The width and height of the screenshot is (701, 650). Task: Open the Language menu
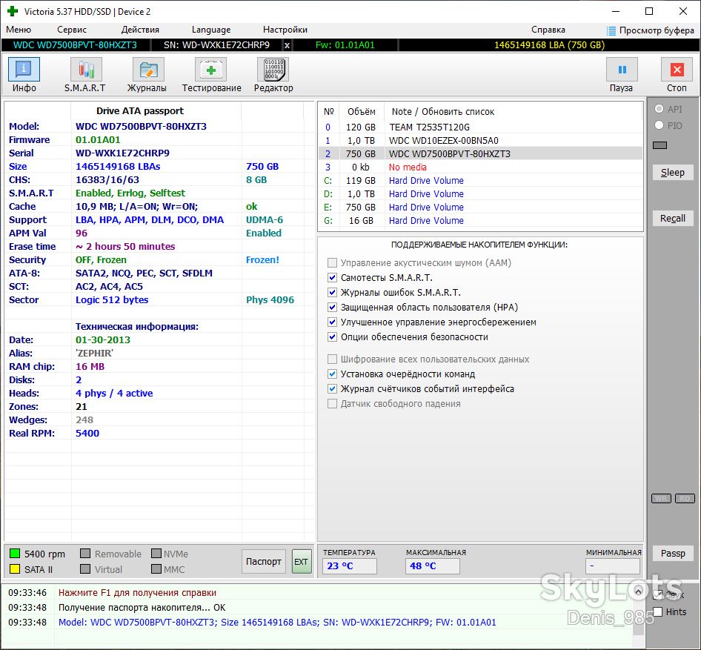[211, 30]
